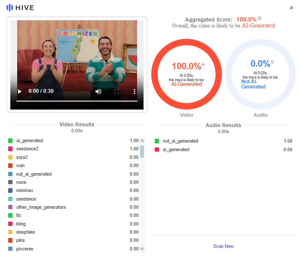The width and height of the screenshot is (300, 259).
Task: Mute the video using the speaker icon
Action: (98, 91)
